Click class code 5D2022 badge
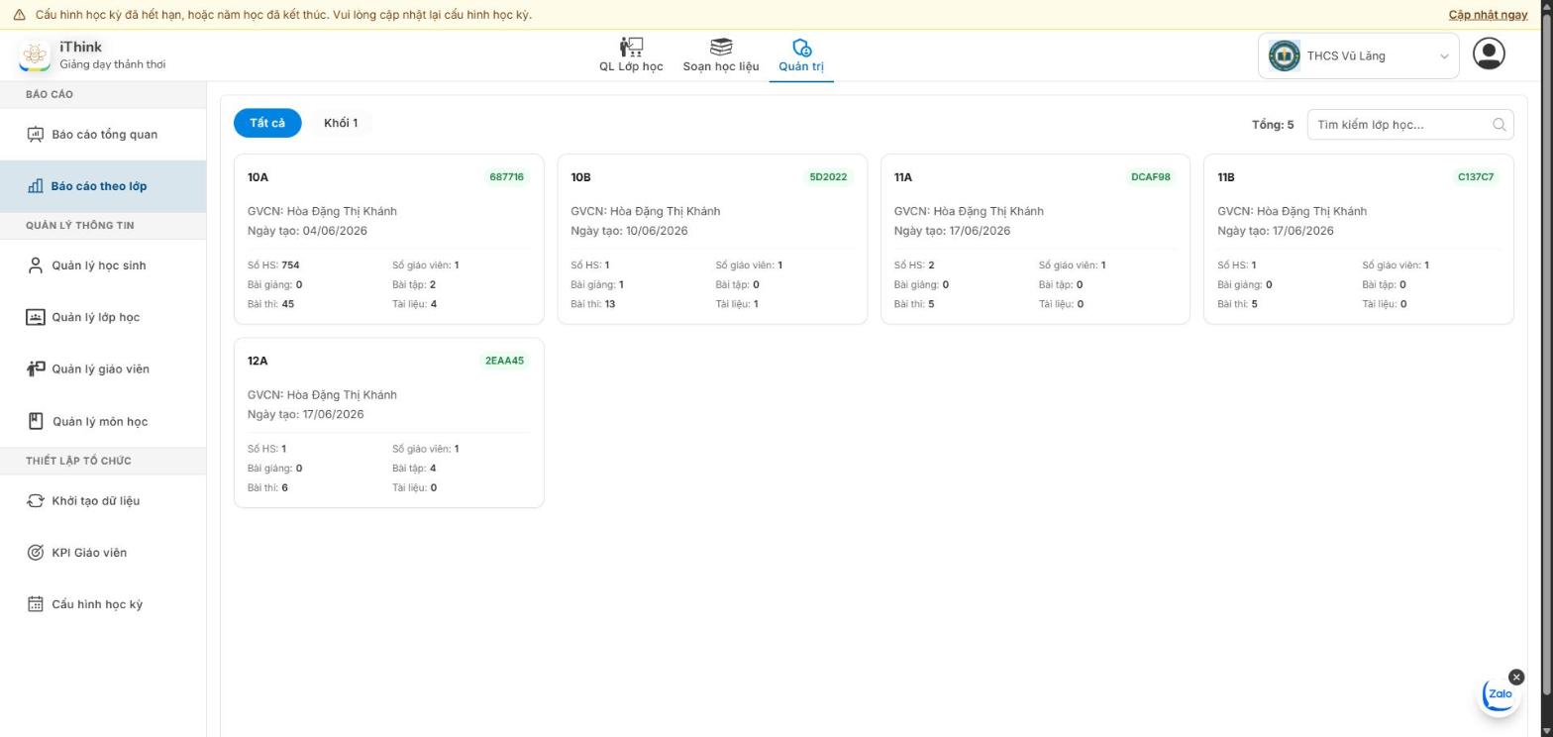Screen dimensions: 1553x737 (828, 177)
